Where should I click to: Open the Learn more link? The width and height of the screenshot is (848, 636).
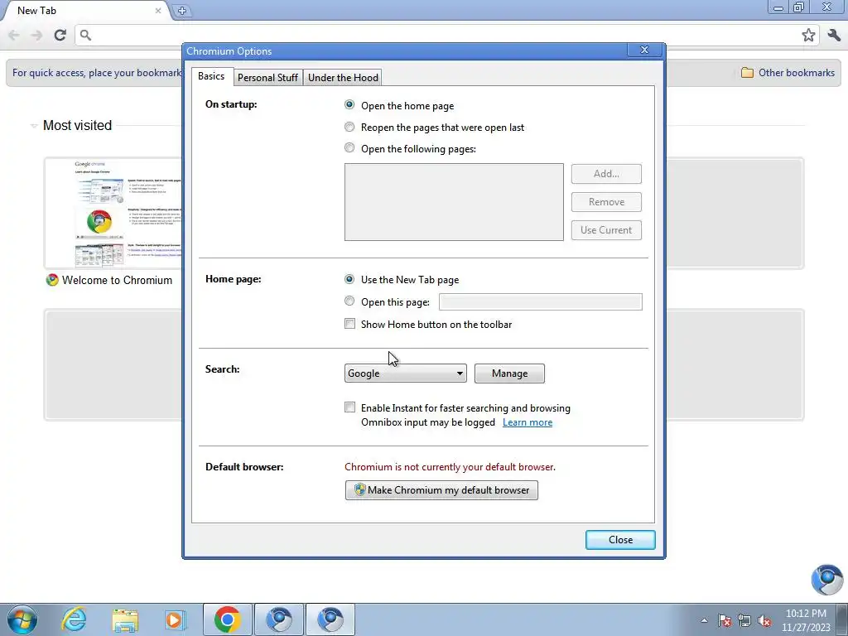tap(528, 422)
